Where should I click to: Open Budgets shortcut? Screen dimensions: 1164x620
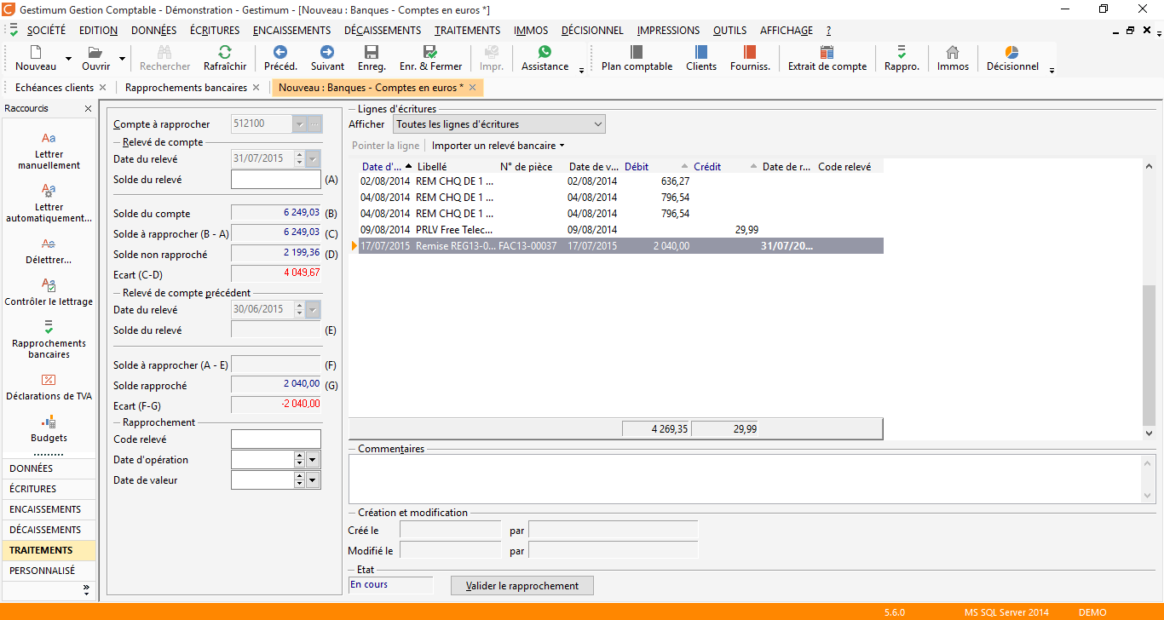tap(49, 429)
